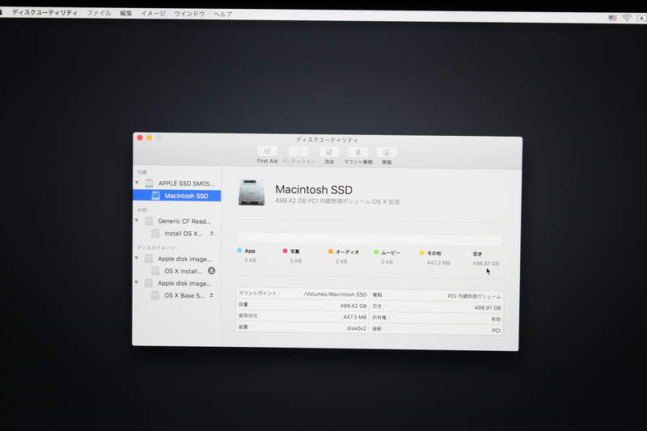Click the round icon beside OS X Install
The height and width of the screenshot is (431, 647).
click(212, 271)
